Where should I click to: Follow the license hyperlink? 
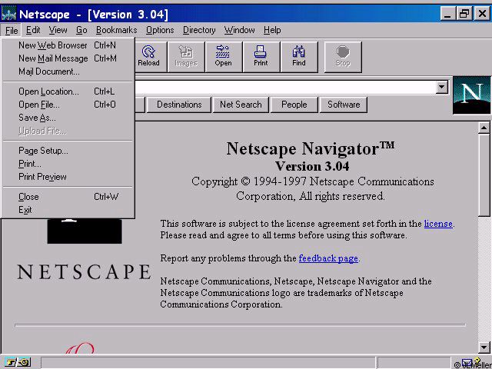coord(438,224)
